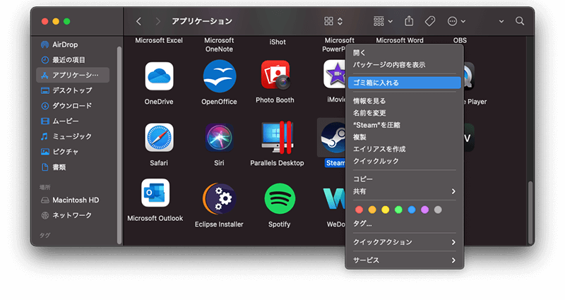This screenshot has width=565, height=300.
Task: Open ピクチャ in the sidebar
Action: point(73,152)
